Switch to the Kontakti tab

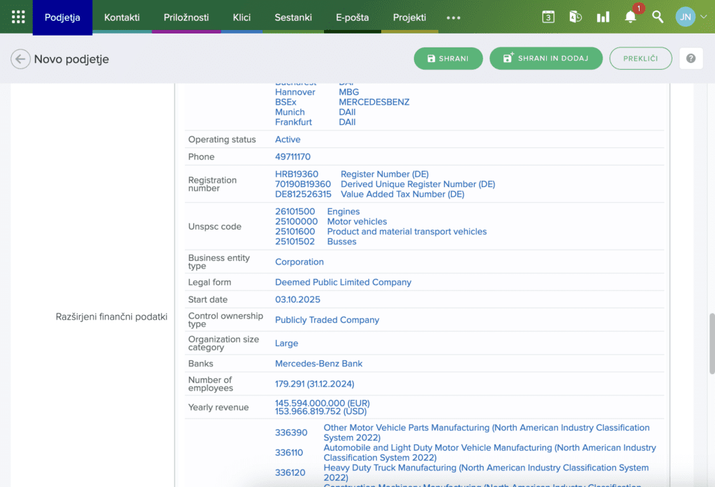pos(121,17)
